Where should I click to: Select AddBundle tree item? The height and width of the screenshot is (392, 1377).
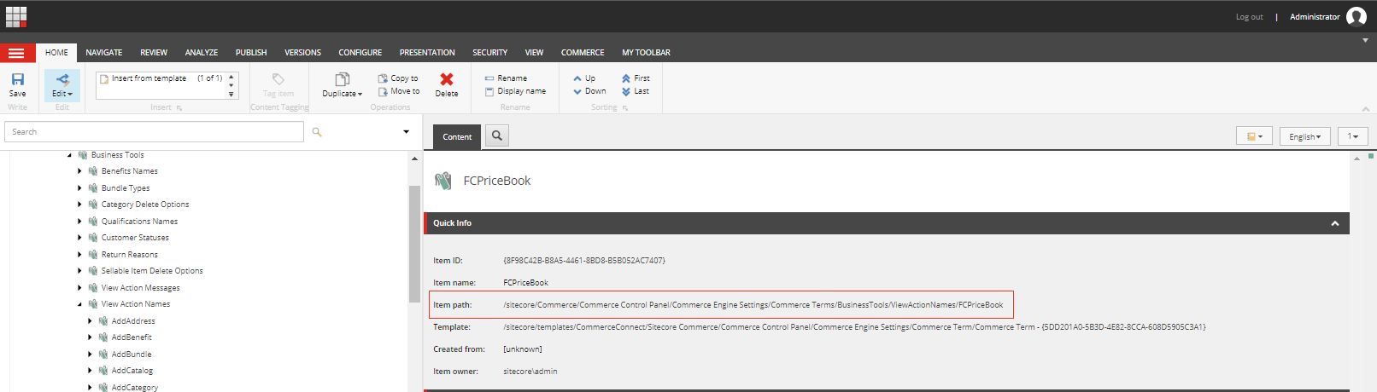pos(132,355)
